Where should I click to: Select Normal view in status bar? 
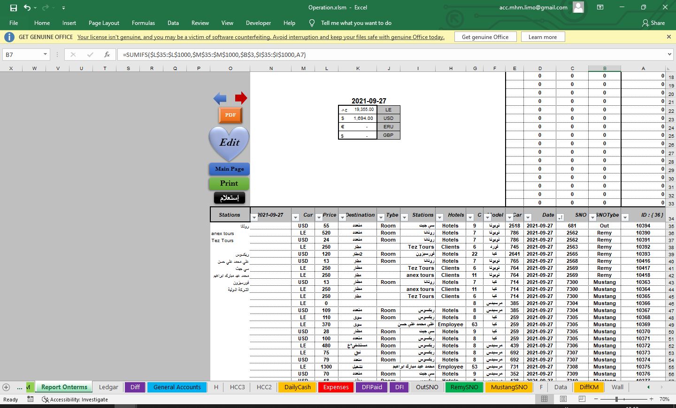[x=544, y=399]
